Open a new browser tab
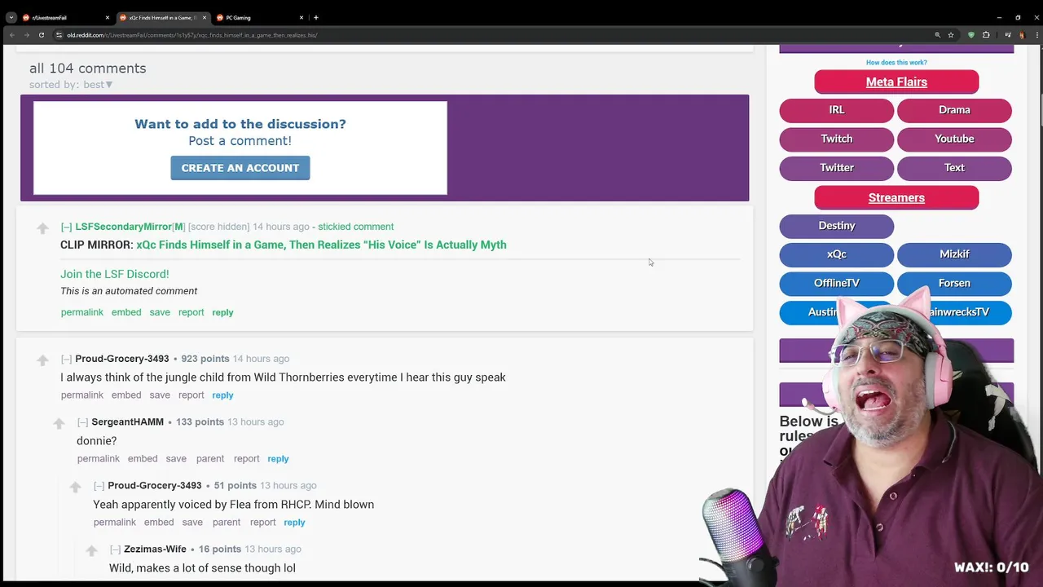The width and height of the screenshot is (1043, 587). pyautogui.click(x=316, y=17)
